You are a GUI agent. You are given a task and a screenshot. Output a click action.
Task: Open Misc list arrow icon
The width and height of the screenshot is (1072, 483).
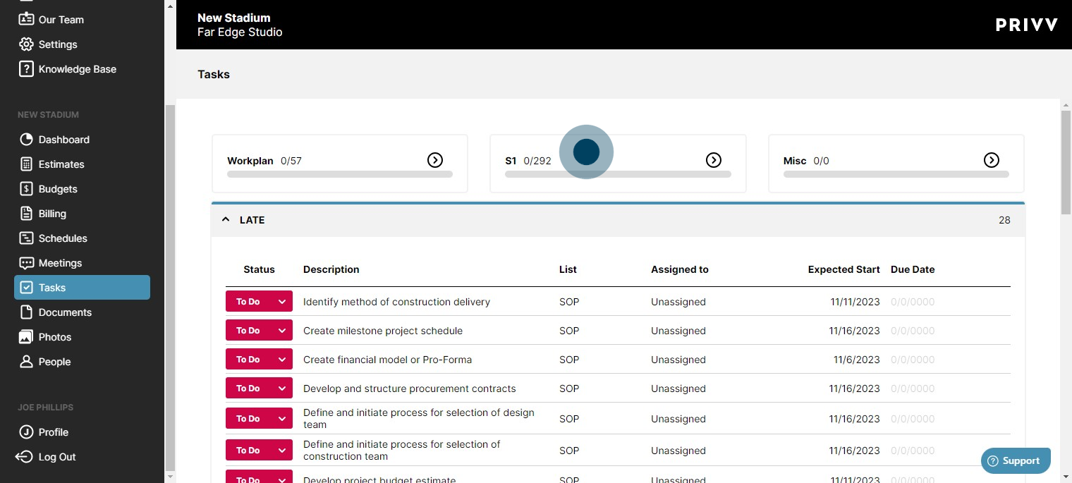click(x=992, y=160)
